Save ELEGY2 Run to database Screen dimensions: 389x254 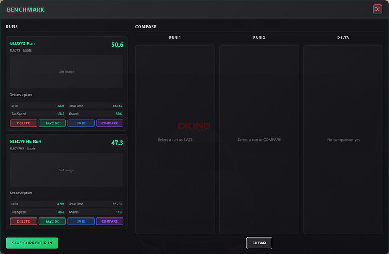(52, 123)
